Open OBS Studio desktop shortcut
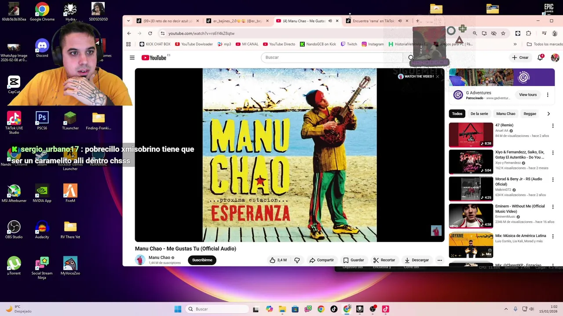 pyautogui.click(x=14, y=230)
